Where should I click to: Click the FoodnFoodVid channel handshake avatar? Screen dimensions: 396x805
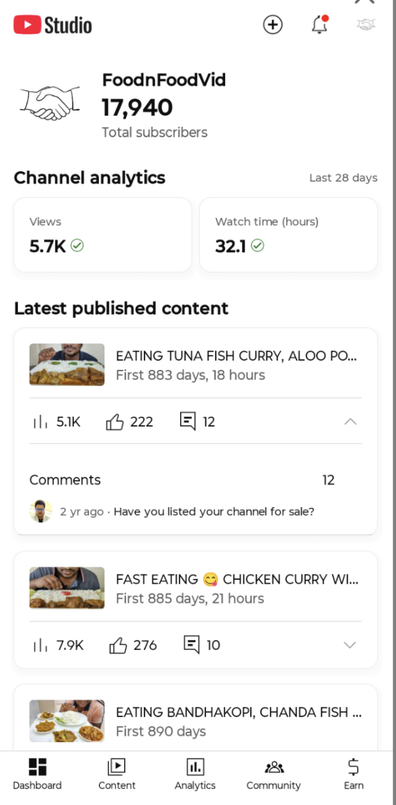click(x=50, y=104)
